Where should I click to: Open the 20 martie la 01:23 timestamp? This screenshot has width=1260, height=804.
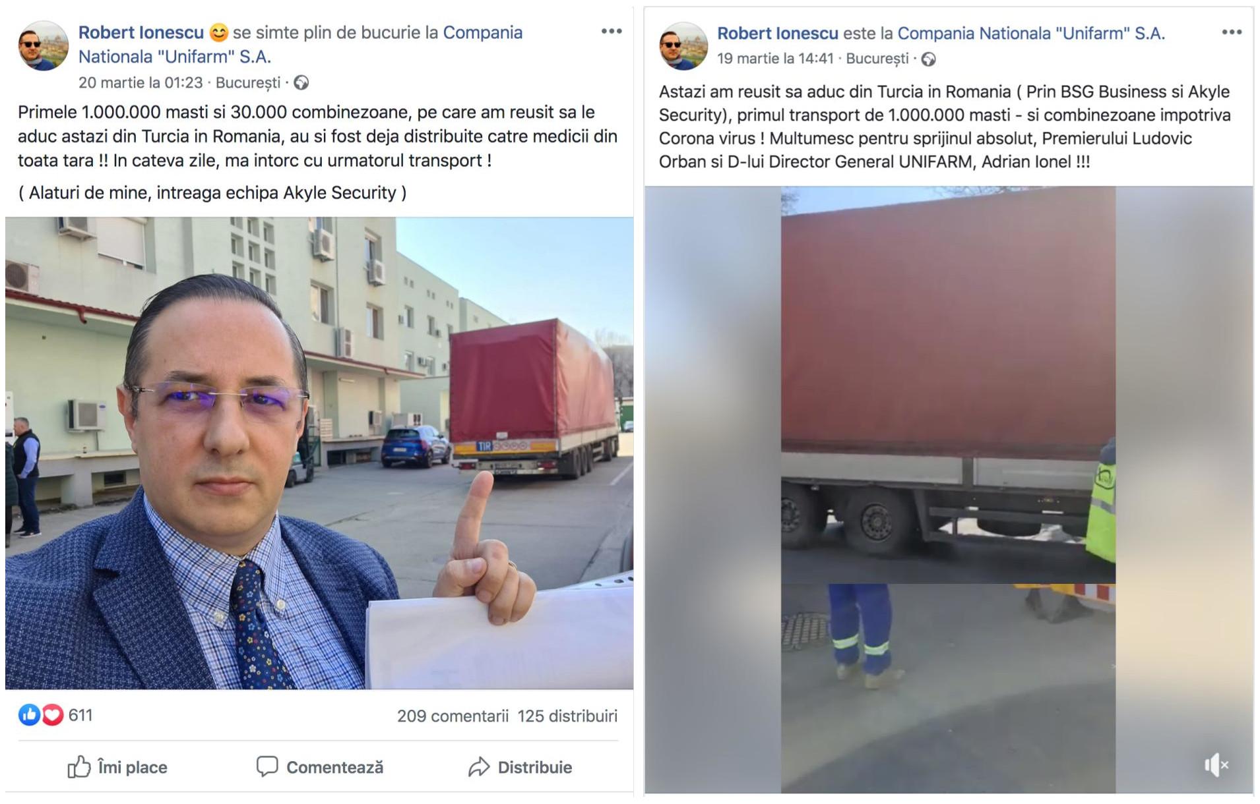tap(141, 82)
